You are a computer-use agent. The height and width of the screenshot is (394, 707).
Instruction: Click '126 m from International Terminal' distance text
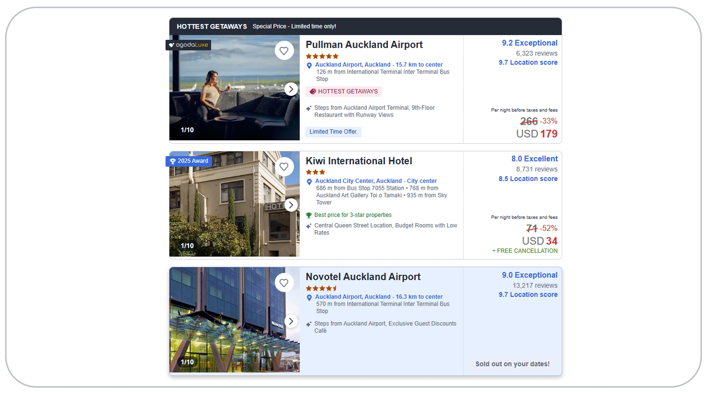(x=383, y=76)
